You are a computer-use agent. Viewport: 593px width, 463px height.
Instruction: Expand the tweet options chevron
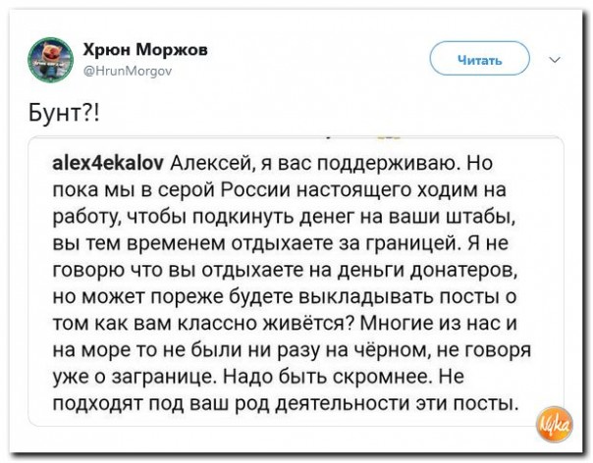tap(555, 60)
